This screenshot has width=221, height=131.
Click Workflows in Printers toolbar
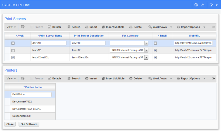pos(157,78)
